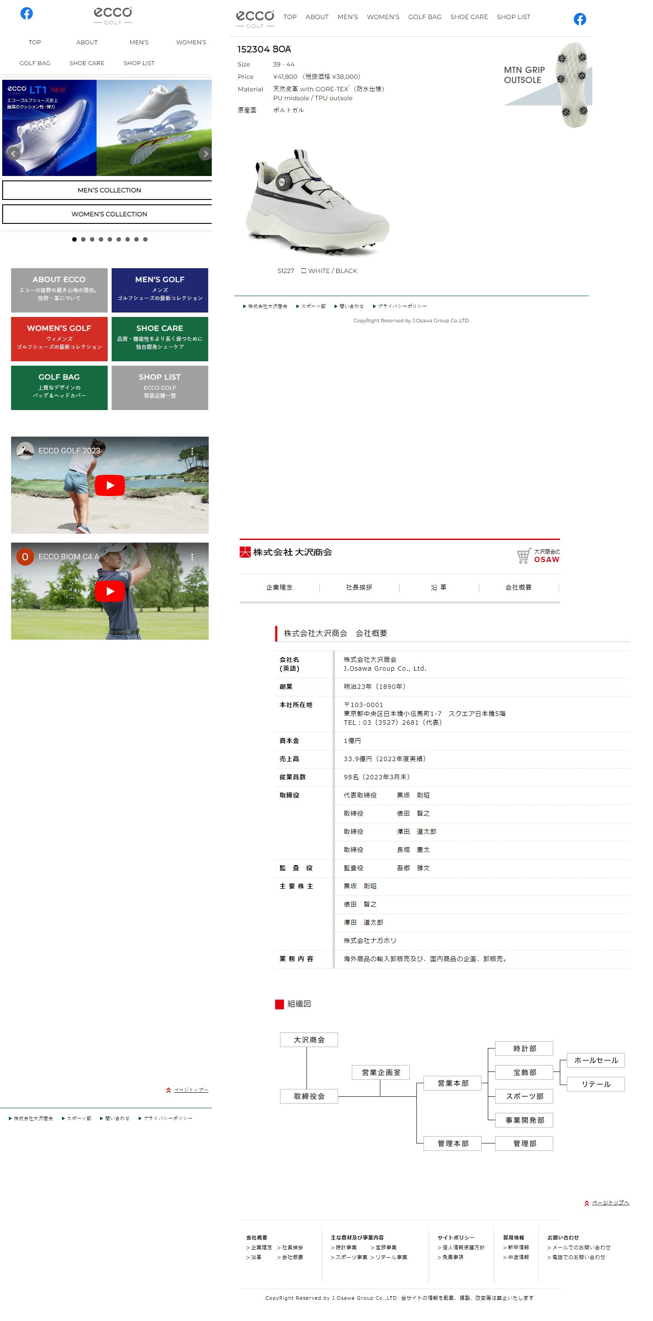Click the red 株式会社 大沢商会 logo
The image size is (653, 1321).
click(285, 552)
